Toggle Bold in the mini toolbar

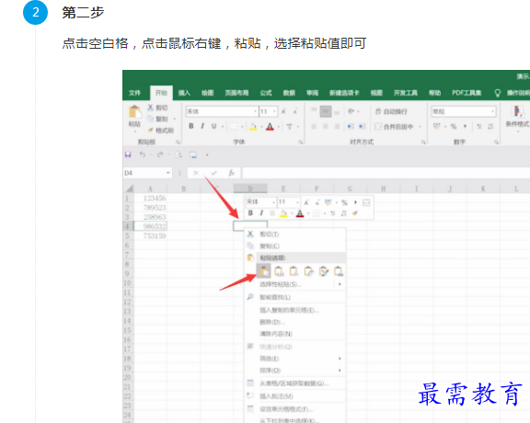(250, 212)
